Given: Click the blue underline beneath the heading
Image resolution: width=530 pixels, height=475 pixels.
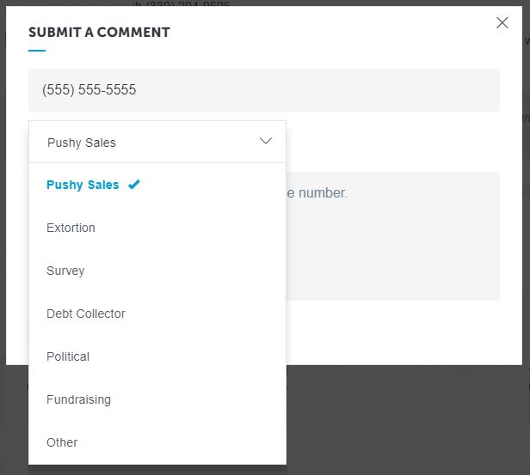Looking at the screenshot, I should (37, 51).
